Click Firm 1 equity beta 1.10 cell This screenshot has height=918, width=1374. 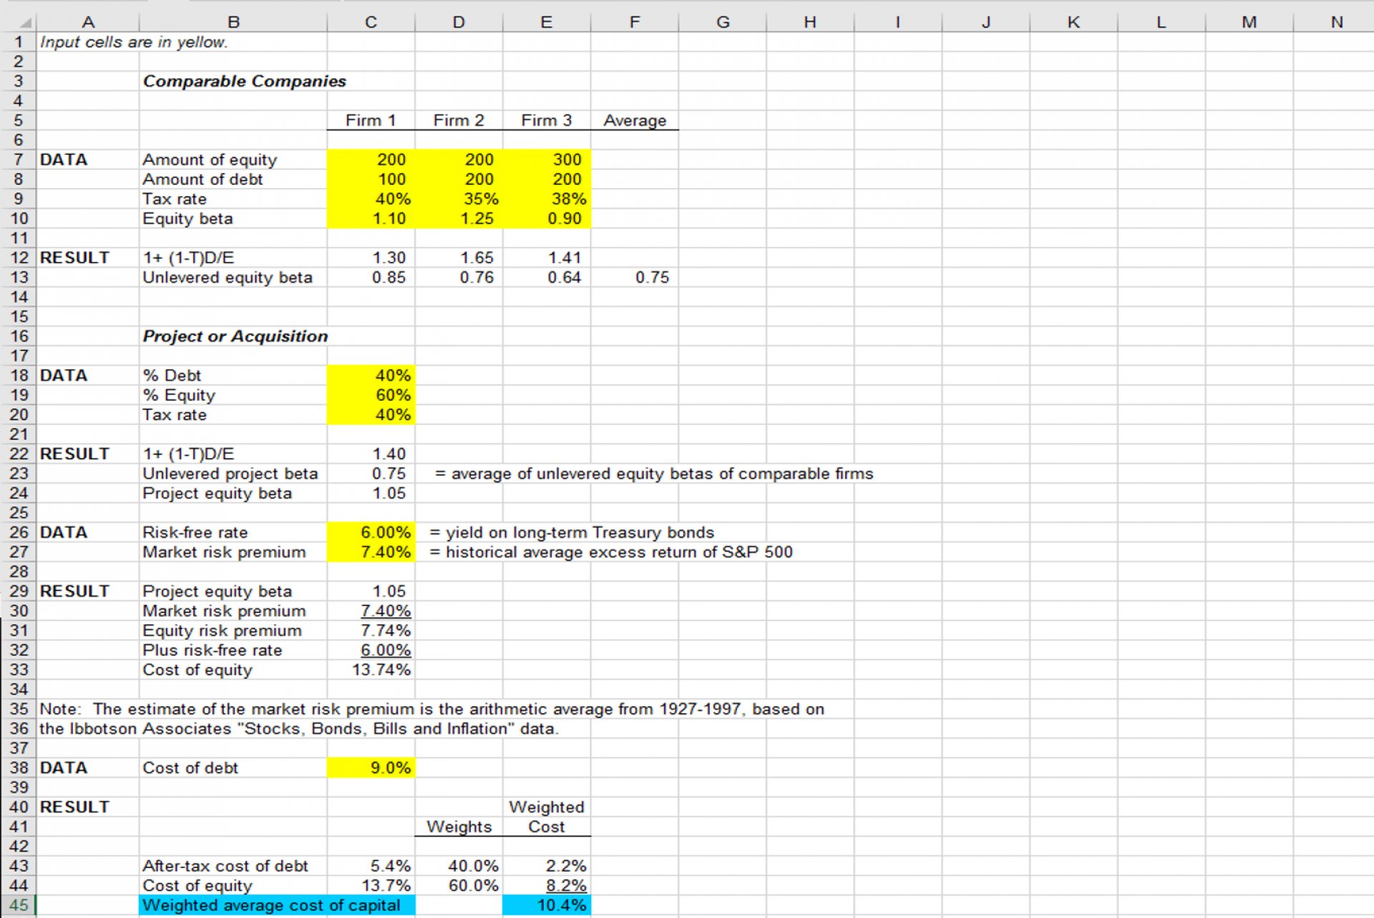(x=371, y=218)
